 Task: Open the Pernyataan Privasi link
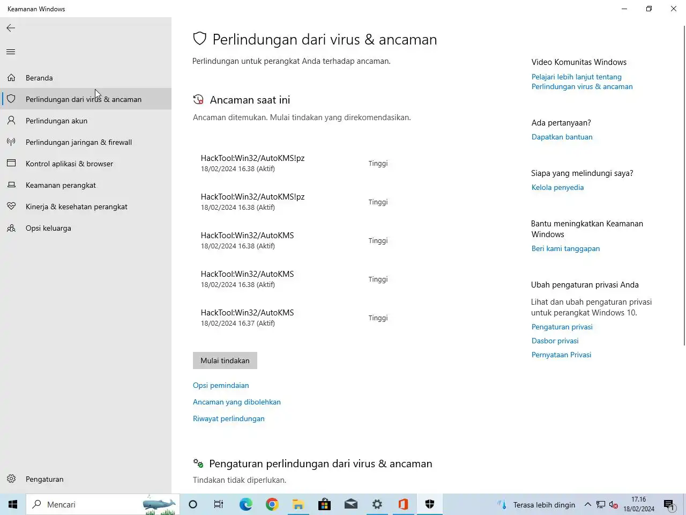tap(562, 355)
